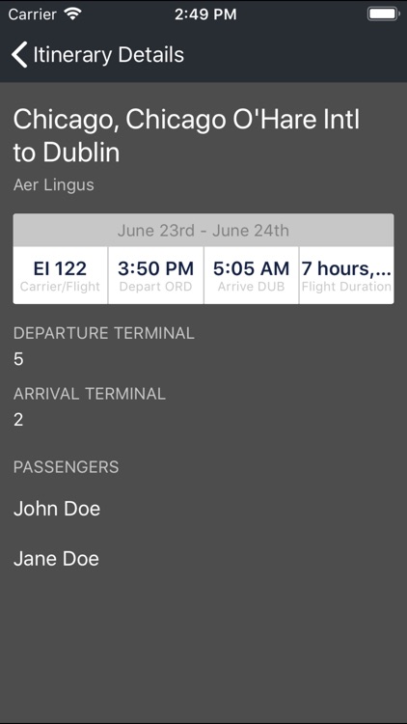Screen dimensions: 407x724
Task: Open passenger John Doe
Action: [57, 509]
